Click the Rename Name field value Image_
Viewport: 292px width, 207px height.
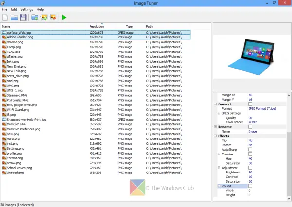pos(254,131)
